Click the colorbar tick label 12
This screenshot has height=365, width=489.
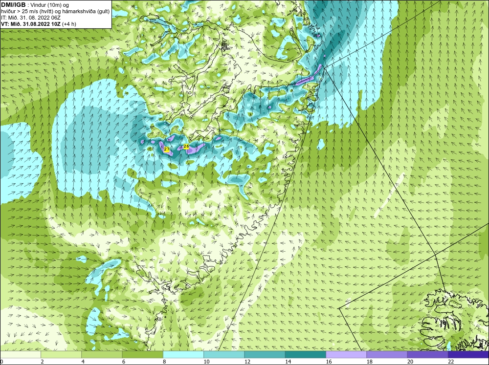(247, 362)
